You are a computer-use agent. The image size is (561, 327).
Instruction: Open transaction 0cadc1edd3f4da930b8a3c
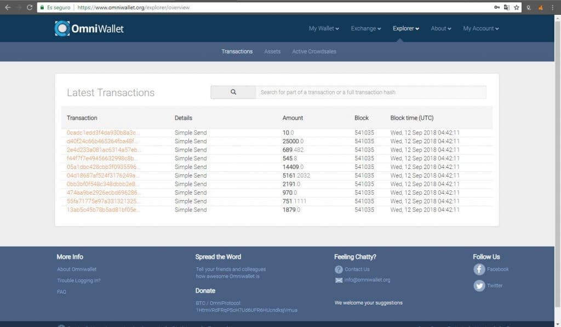[x=103, y=132]
